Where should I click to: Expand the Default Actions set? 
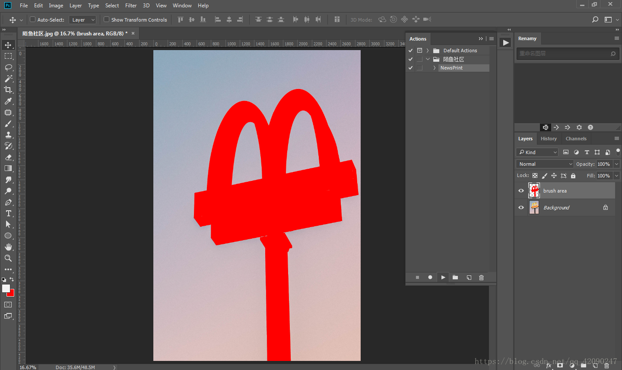point(428,51)
